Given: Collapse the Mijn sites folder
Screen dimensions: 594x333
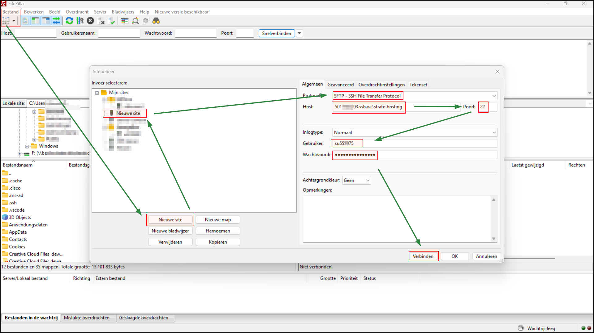Looking at the screenshot, I should pos(97,92).
